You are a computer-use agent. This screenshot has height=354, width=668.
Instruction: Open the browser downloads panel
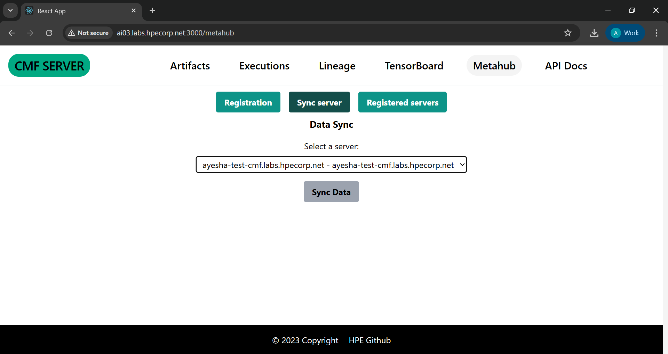click(594, 33)
